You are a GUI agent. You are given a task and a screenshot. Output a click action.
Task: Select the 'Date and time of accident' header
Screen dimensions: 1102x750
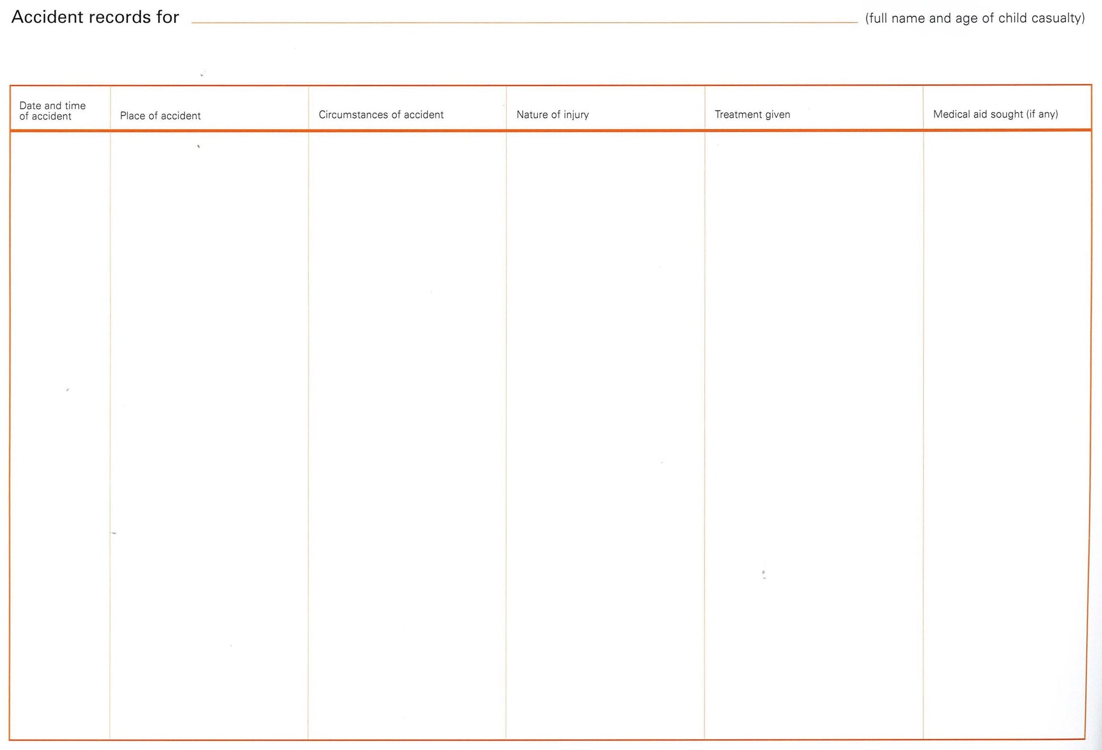(x=52, y=111)
